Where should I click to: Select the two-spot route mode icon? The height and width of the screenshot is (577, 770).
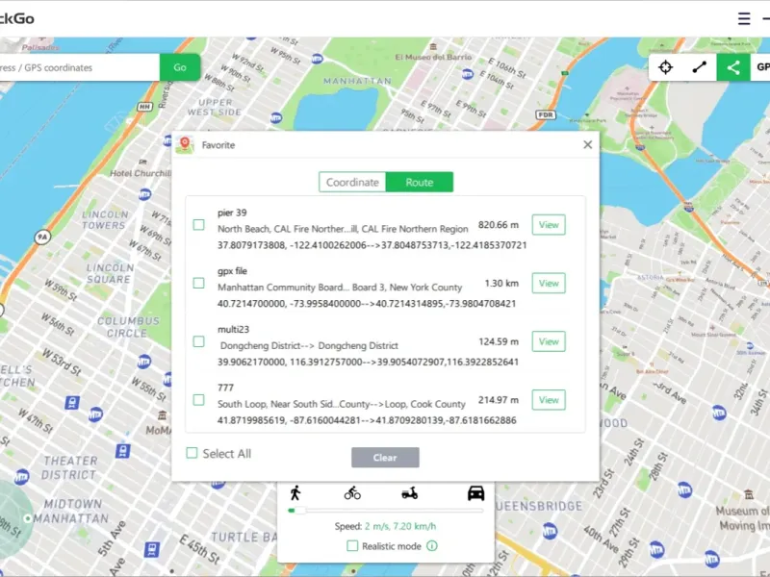[x=700, y=67]
